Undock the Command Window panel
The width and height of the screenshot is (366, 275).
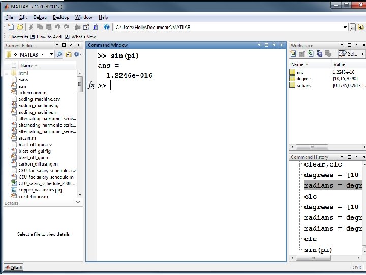click(274, 45)
